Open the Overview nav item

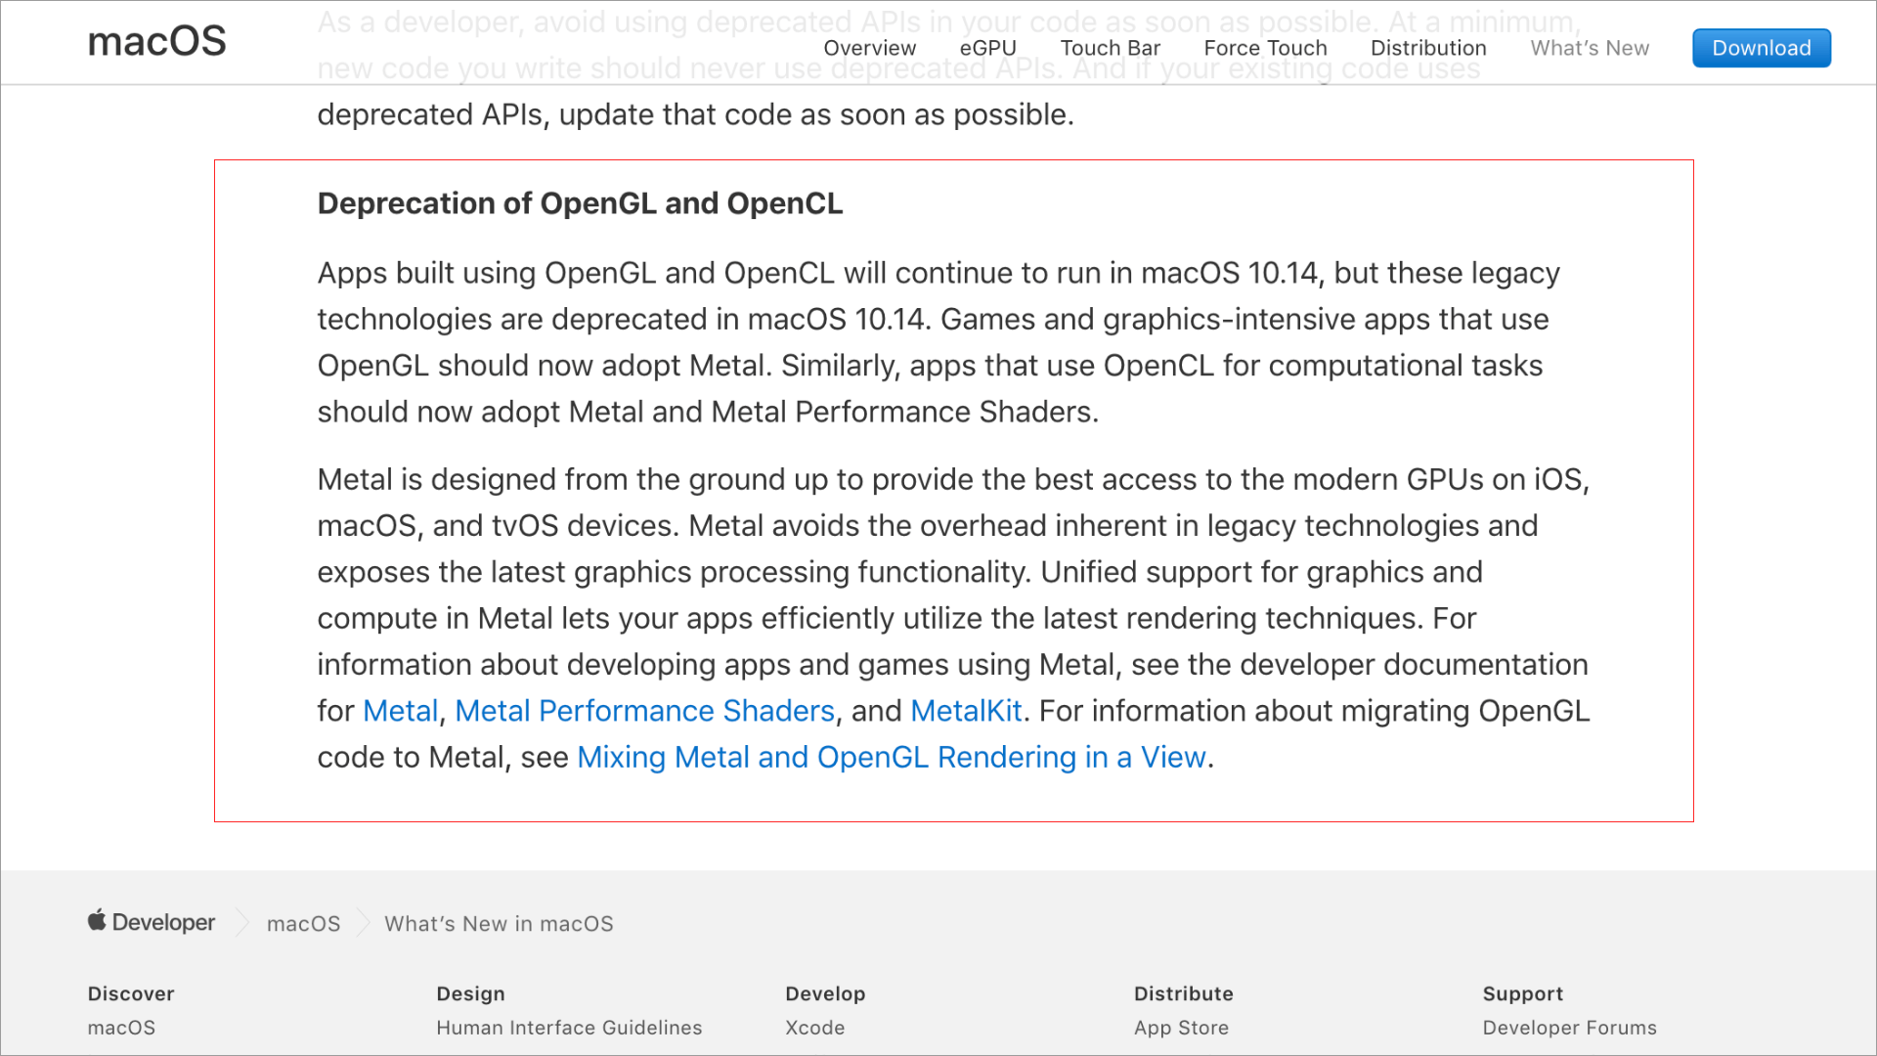pyautogui.click(x=869, y=48)
